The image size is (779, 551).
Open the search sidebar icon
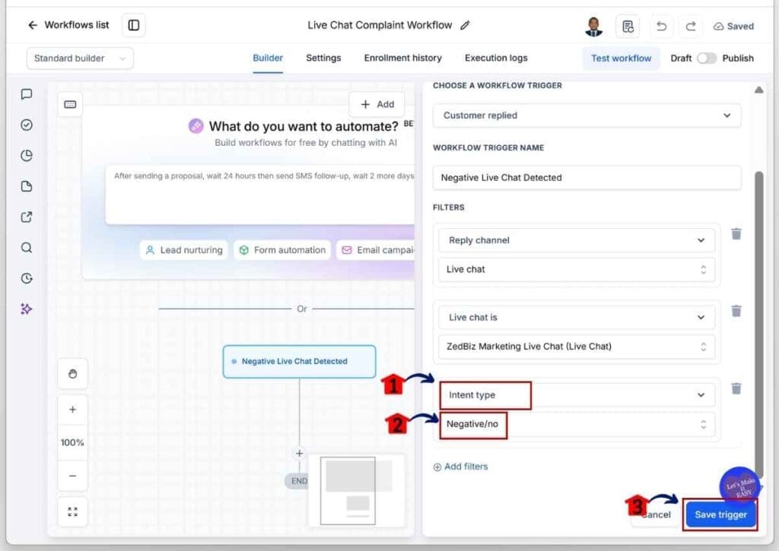[27, 248]
